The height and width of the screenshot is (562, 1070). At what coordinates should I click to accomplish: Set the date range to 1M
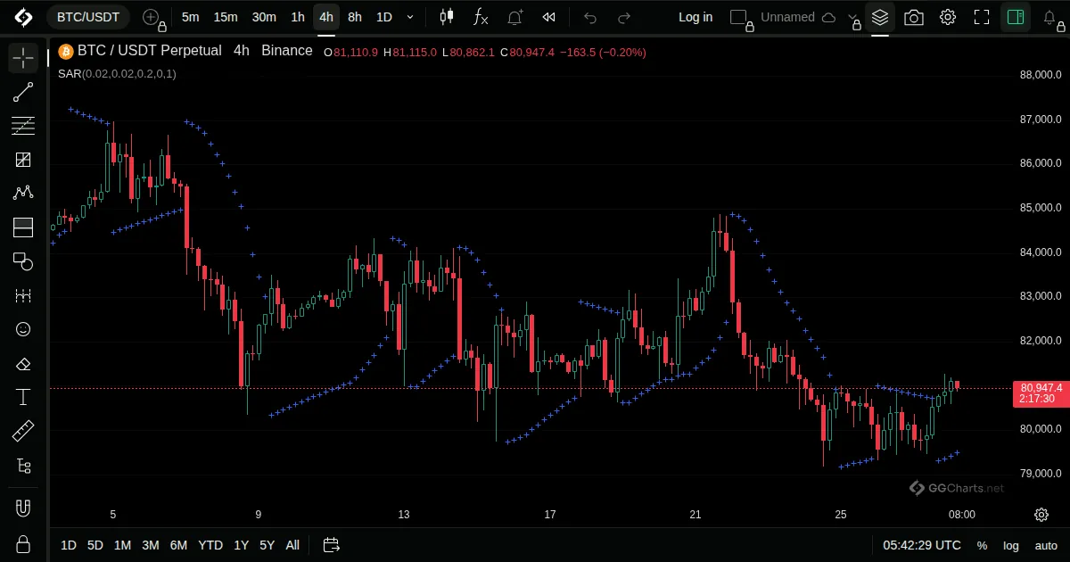coord(122,545)
